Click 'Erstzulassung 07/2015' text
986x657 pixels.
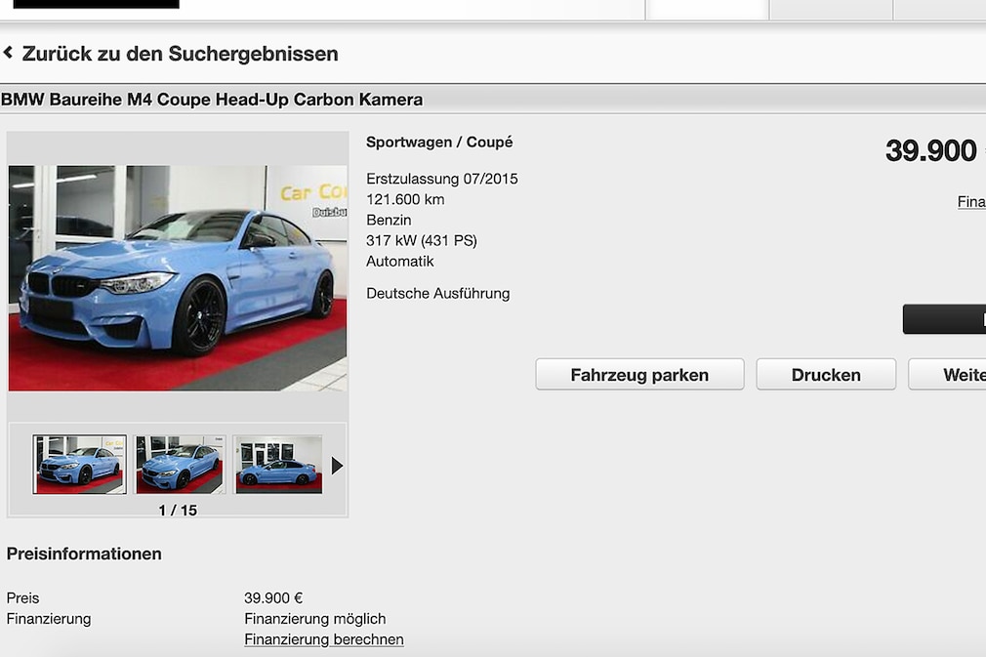point(442,179)
